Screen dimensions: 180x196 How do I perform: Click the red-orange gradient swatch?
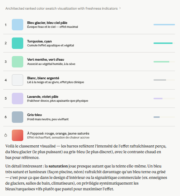pos(18,135)
